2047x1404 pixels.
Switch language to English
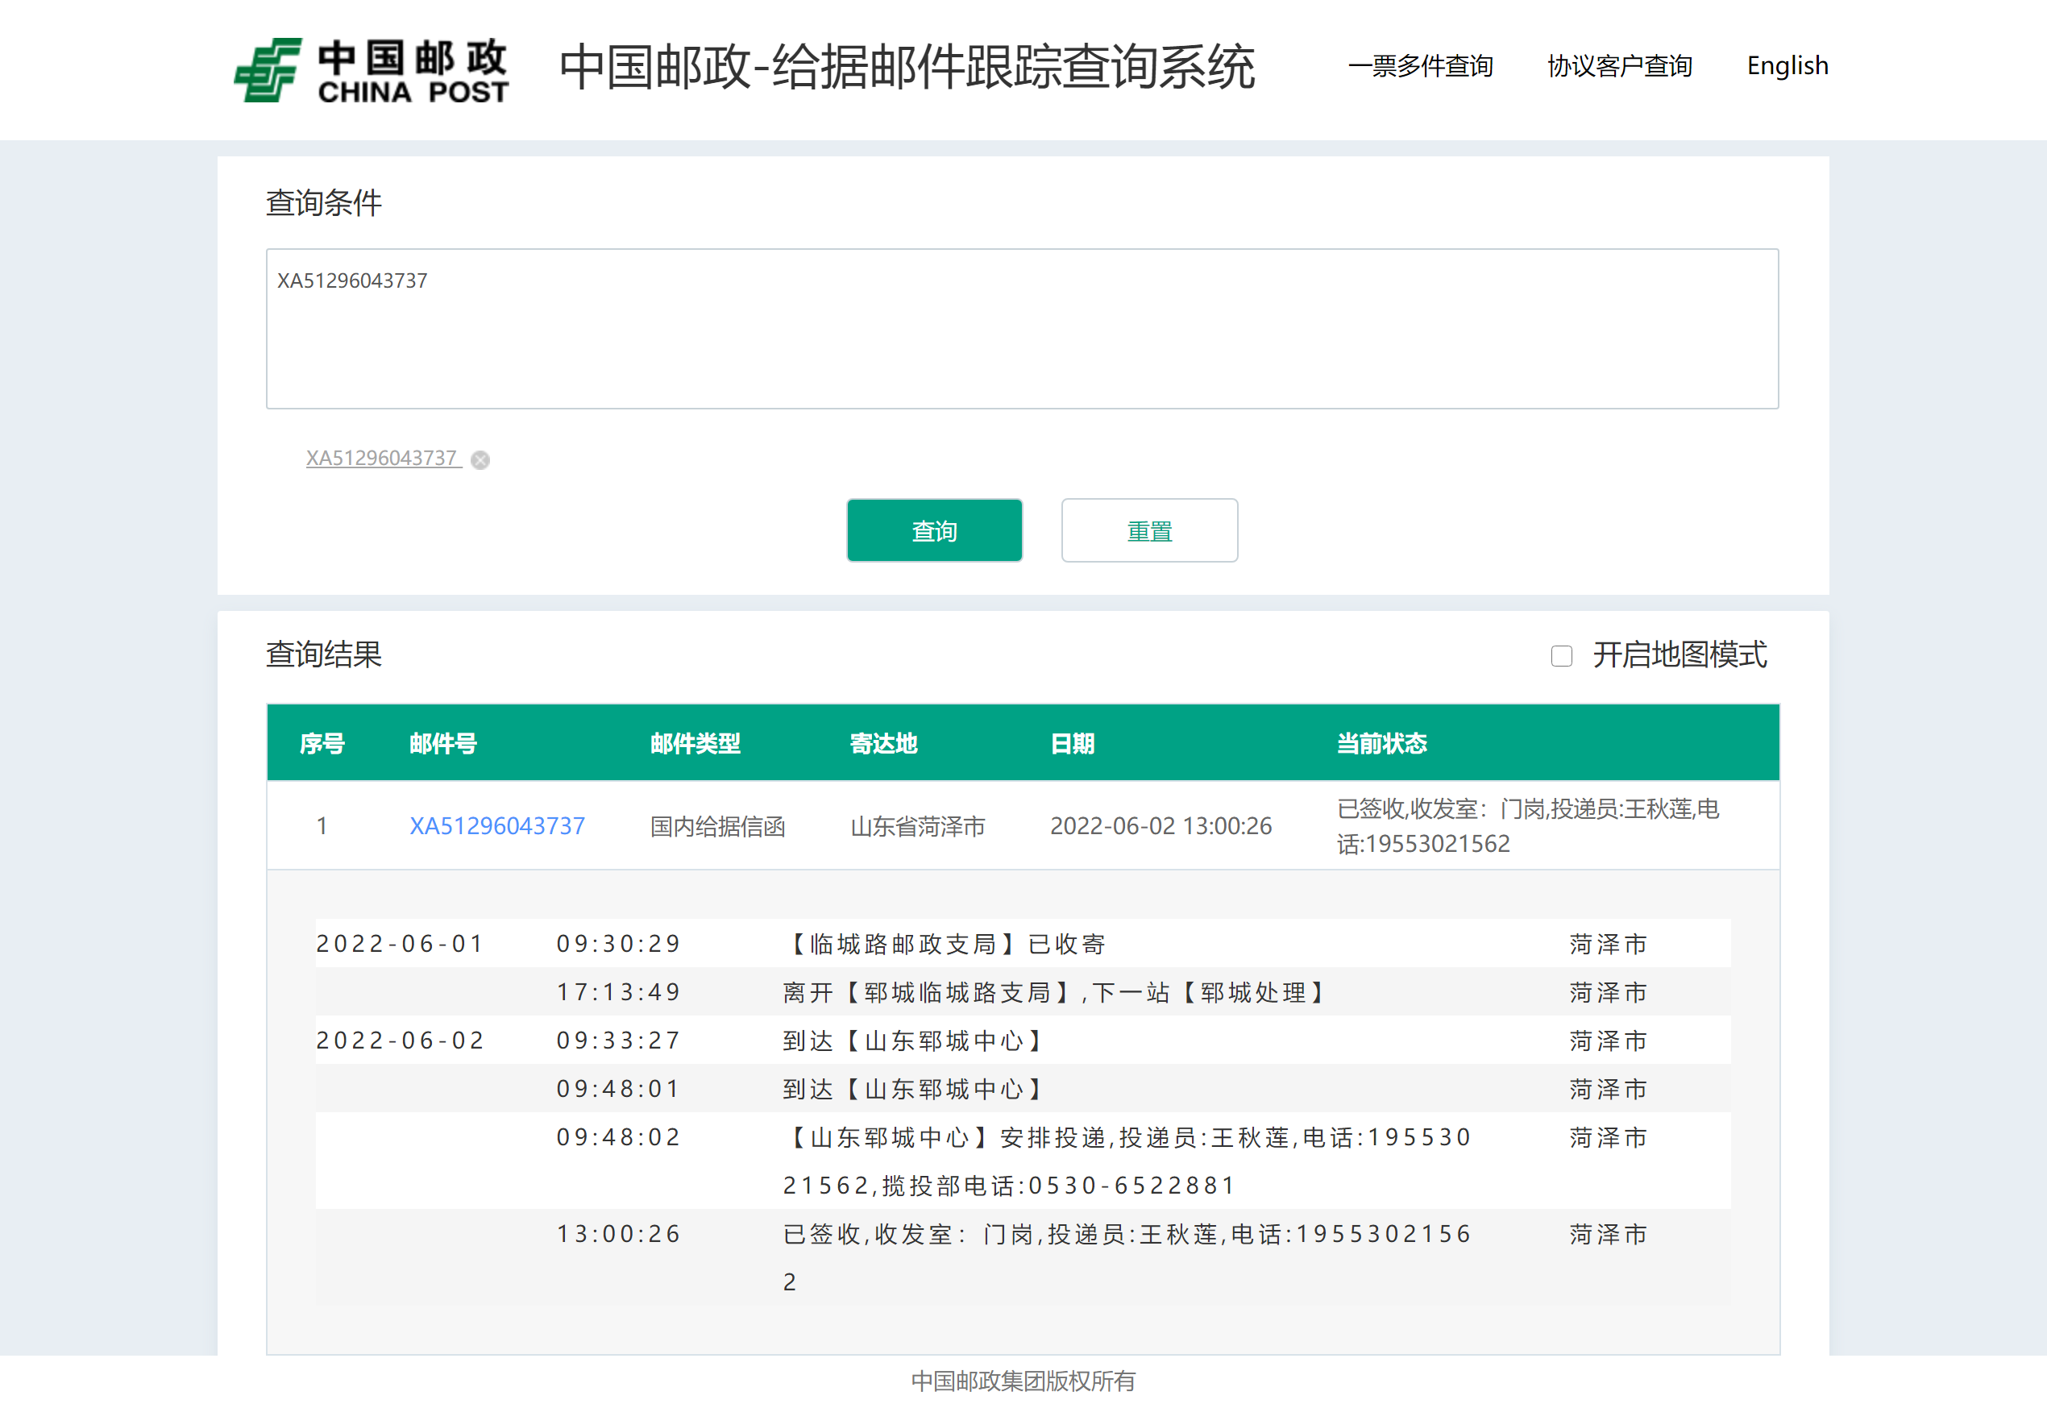(x=1787, y=66)
